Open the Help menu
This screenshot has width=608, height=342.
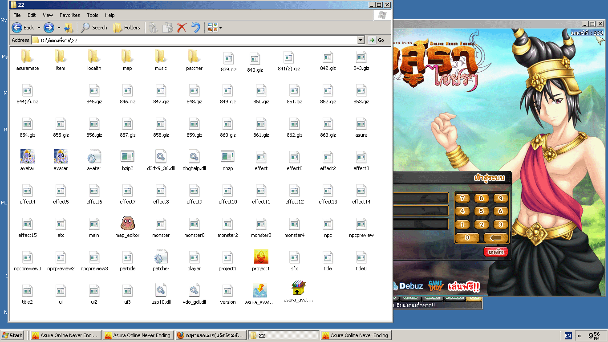109,15
